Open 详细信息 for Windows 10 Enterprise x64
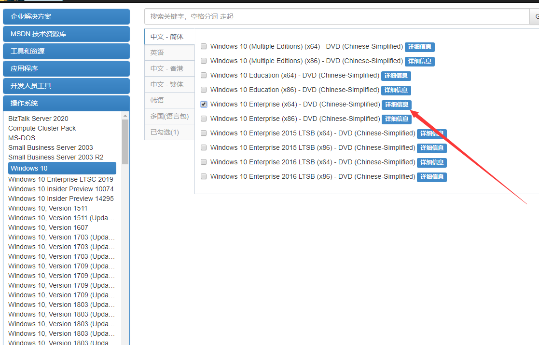539x345 pixels. click(x=397, y=105)
